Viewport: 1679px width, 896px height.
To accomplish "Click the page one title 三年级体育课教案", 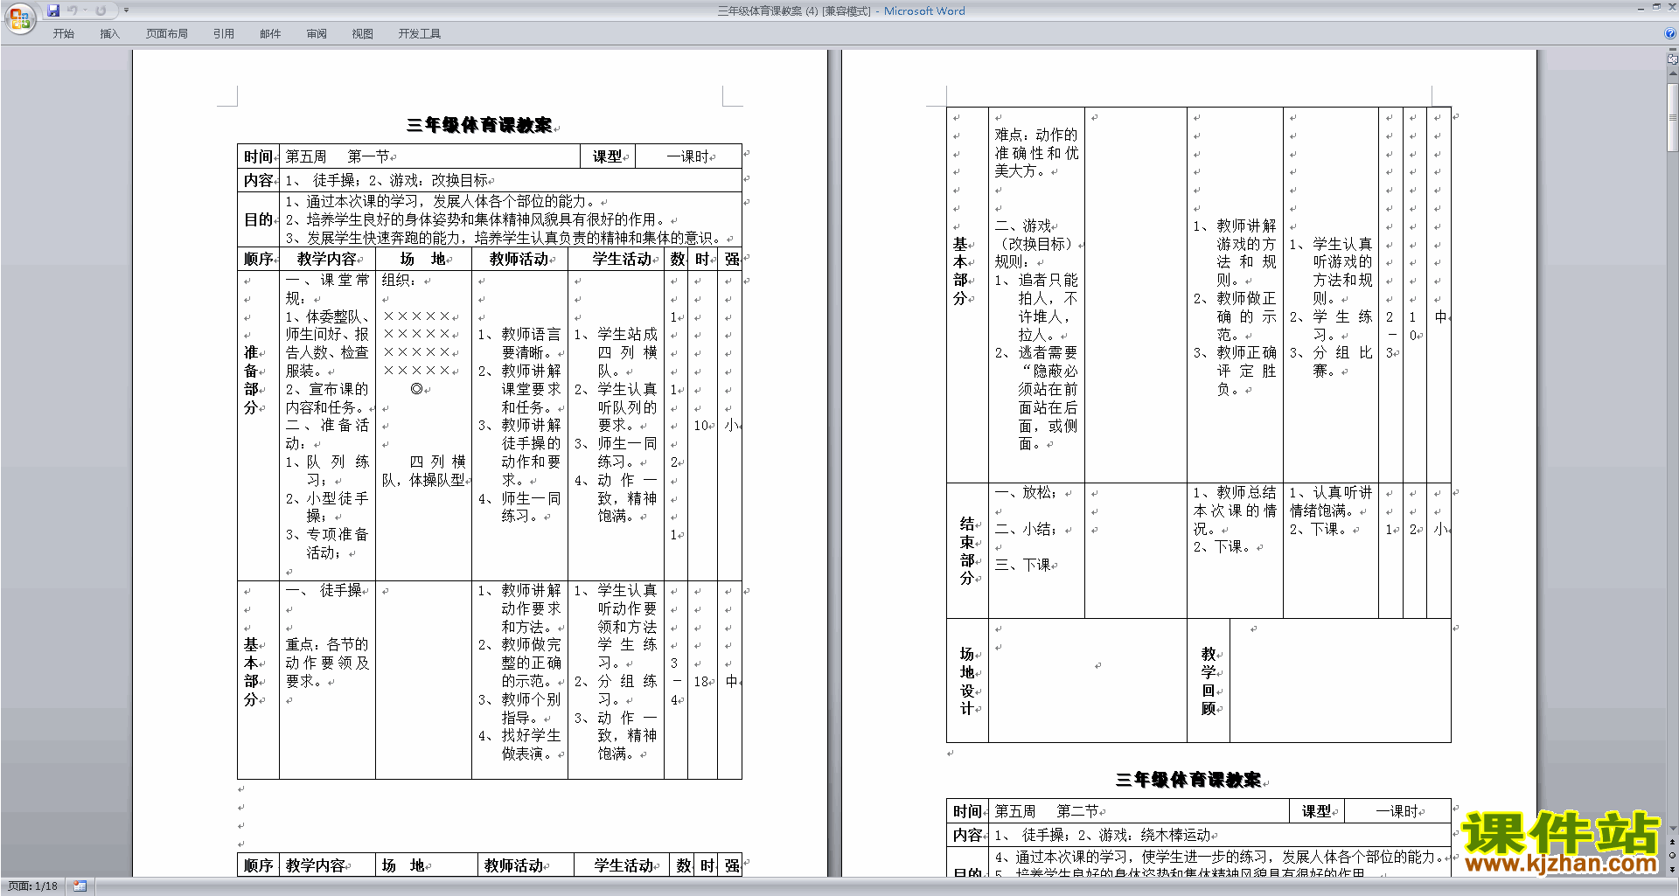I will tap(480, 125).
